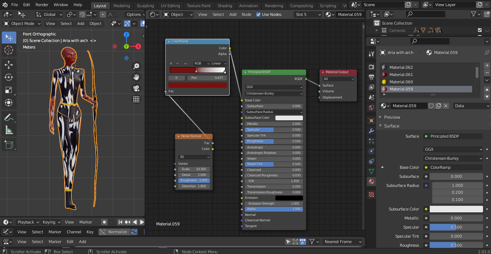This screenshot has height=254, width=491.
Task: Select the Rotate tool
Action: tap(9, 77)
